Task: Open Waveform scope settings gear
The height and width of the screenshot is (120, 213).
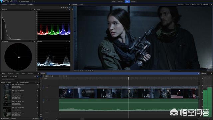Action: (69, 41)
